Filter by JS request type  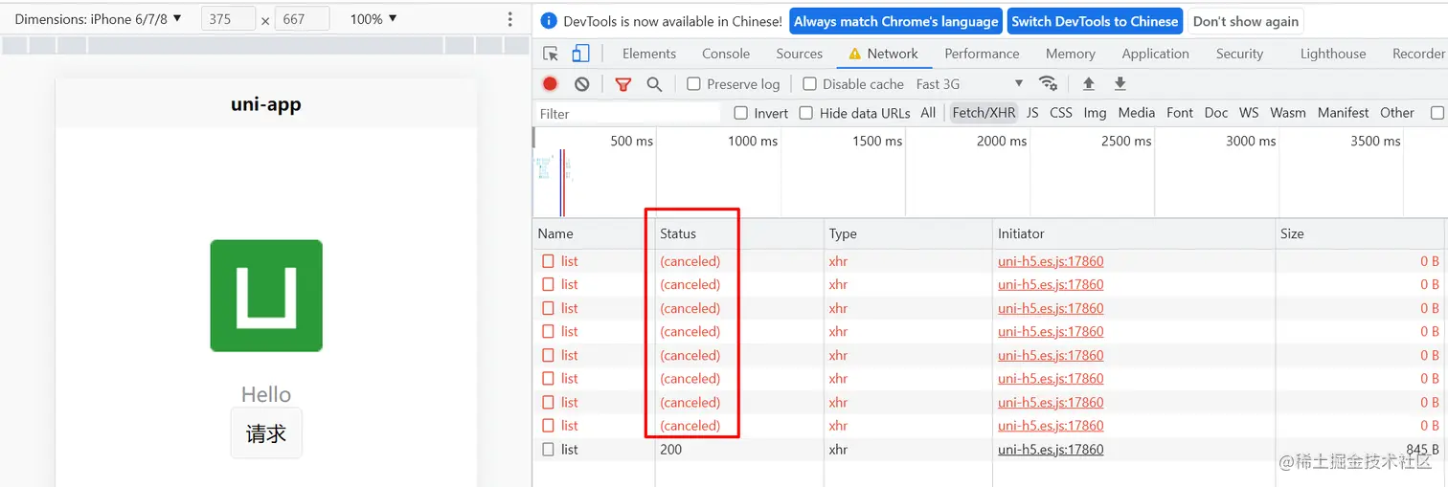[x=1032, y=113]
